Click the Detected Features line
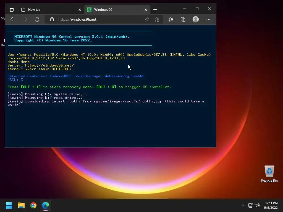 tap(76, 76)
